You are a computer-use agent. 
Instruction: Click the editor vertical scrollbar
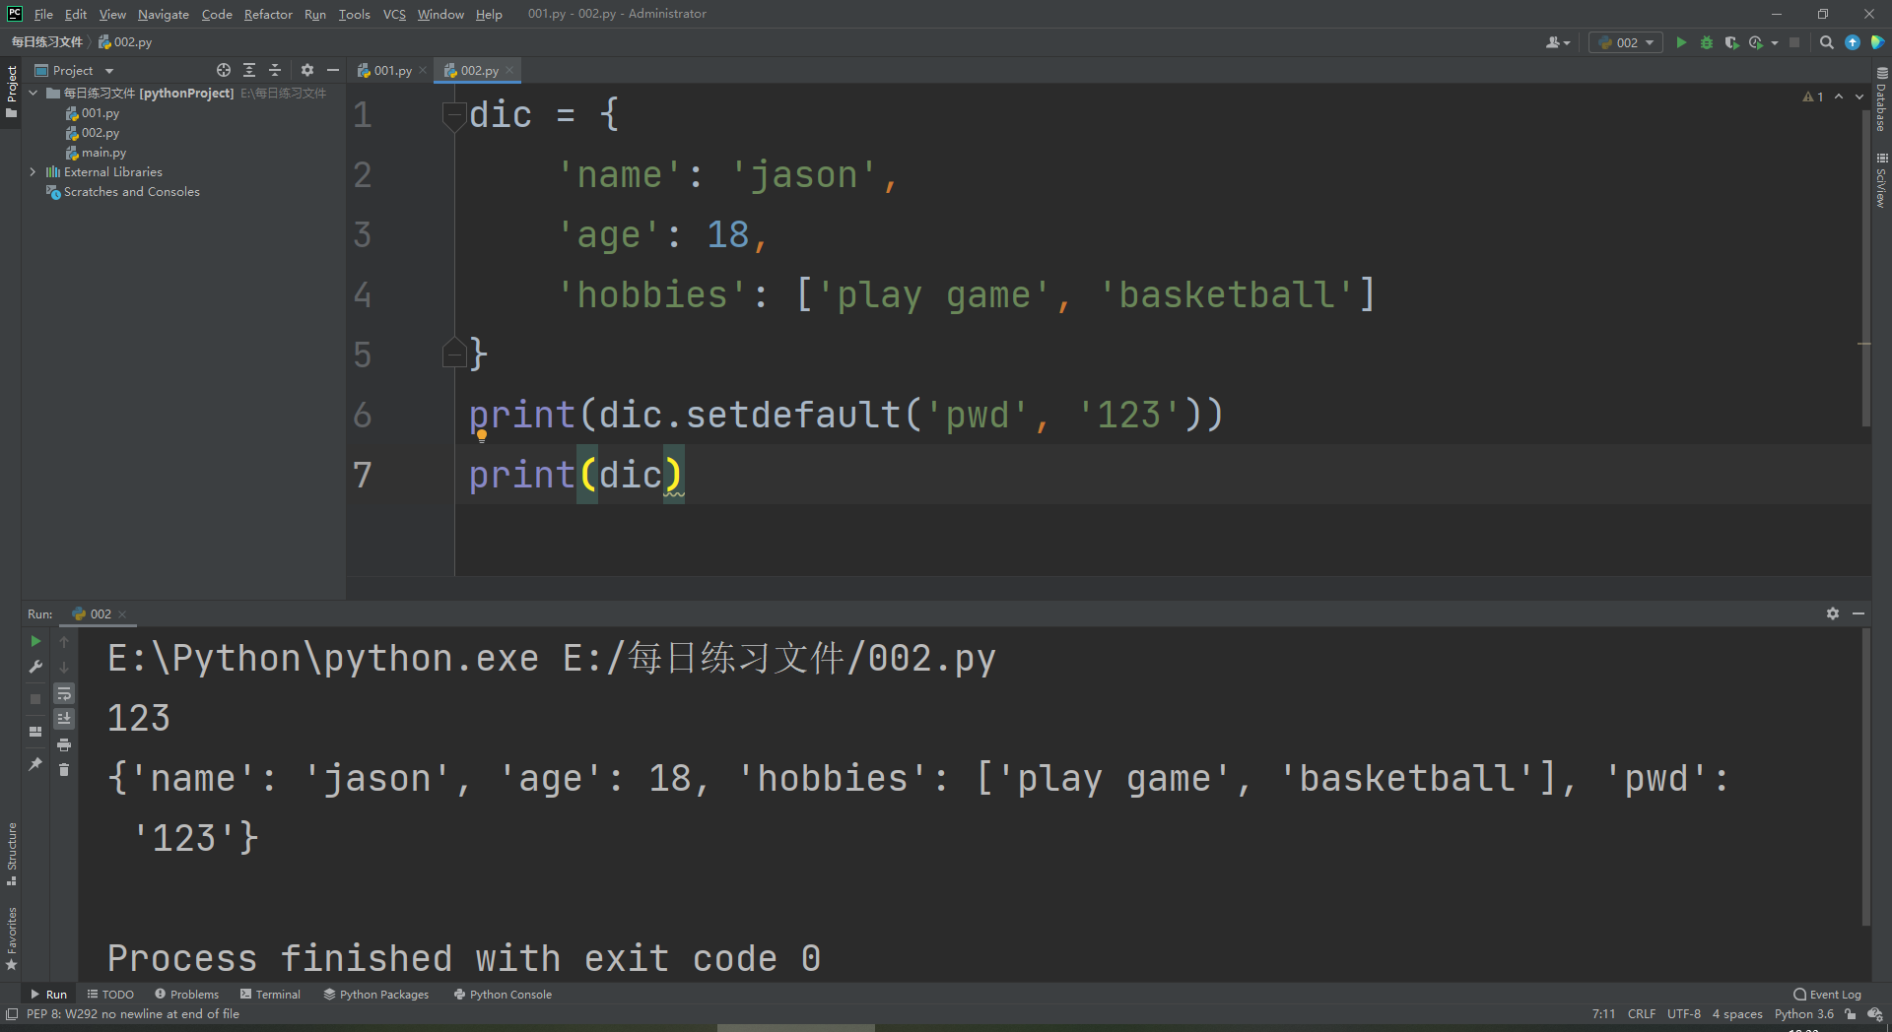coord(1865,266)
